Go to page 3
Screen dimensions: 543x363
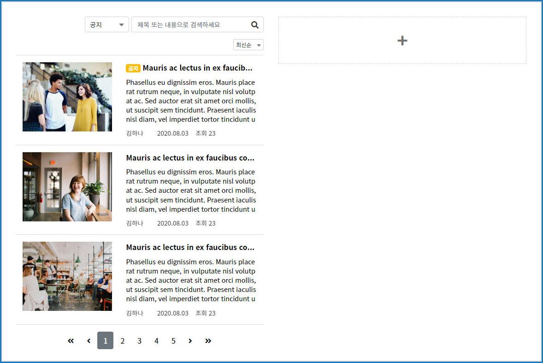(x=139, y=341)
